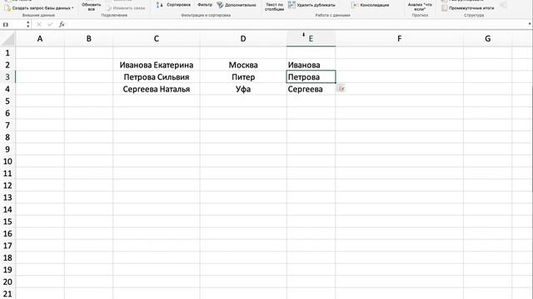Open the Flash Fill options icon
The height and width of the screenshot is (299, 533).
pyautogui.click(x=341, y=89)
